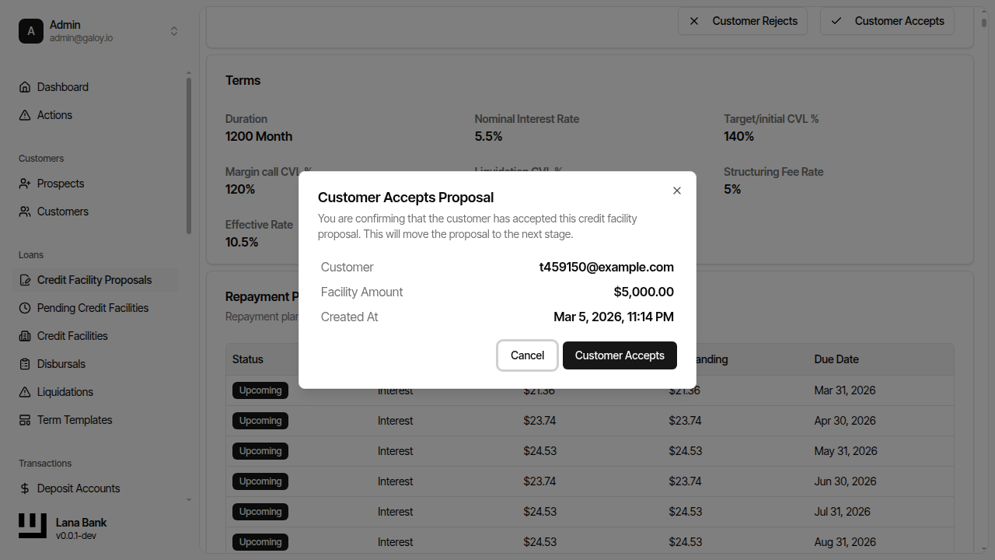Select the Term Templates icon
This screenshot has width=995, height=560.
click(x=25, y=419)
